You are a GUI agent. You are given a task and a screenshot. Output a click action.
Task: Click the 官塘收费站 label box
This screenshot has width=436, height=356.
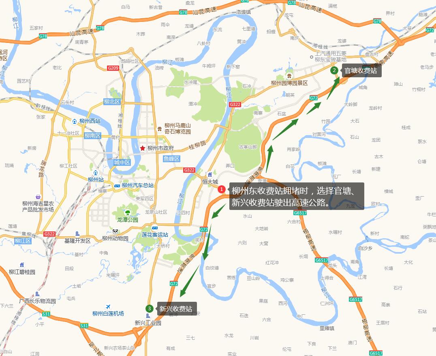(361, 70)
